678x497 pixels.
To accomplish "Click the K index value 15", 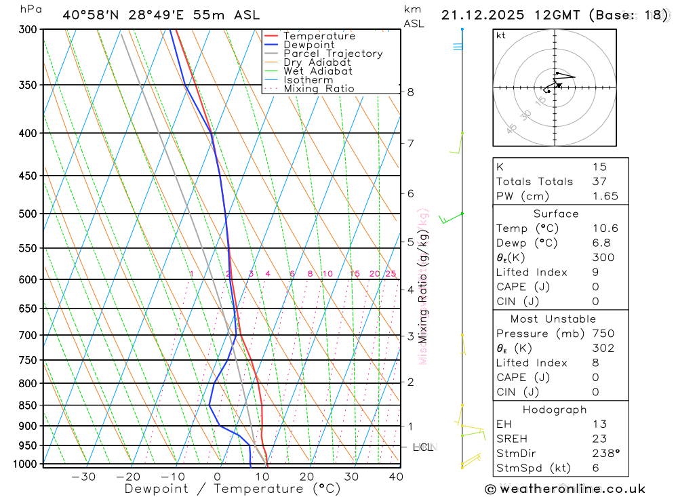I will tap(599, 167).
